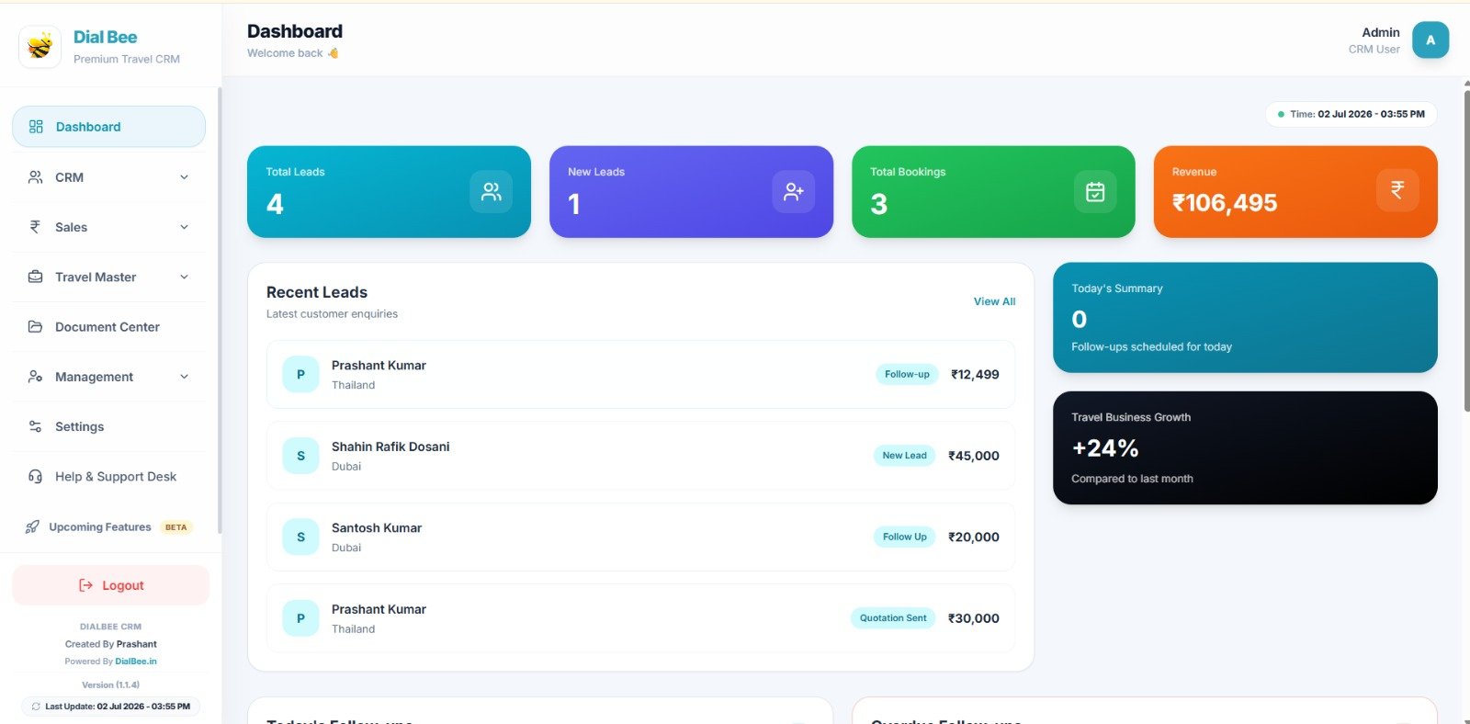
Task: Click the Shahin Rafik Dosani lead name
Action: [390, 447]
